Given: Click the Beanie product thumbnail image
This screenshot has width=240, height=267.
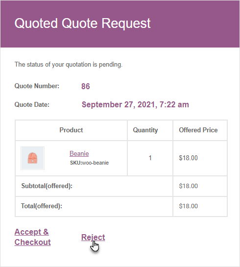Looking at the screenshot, I should click(x=32, y=158).
